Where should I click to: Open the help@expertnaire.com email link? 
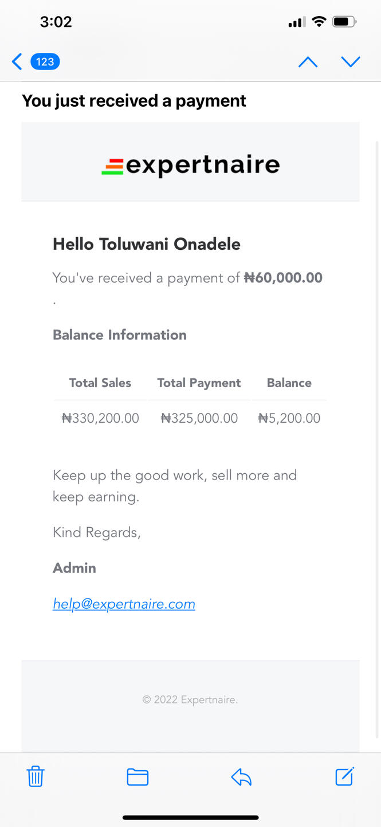coord(124,604)
